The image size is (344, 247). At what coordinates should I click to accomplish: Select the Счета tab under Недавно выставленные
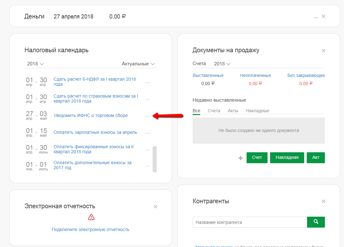(x=214, y=111)
